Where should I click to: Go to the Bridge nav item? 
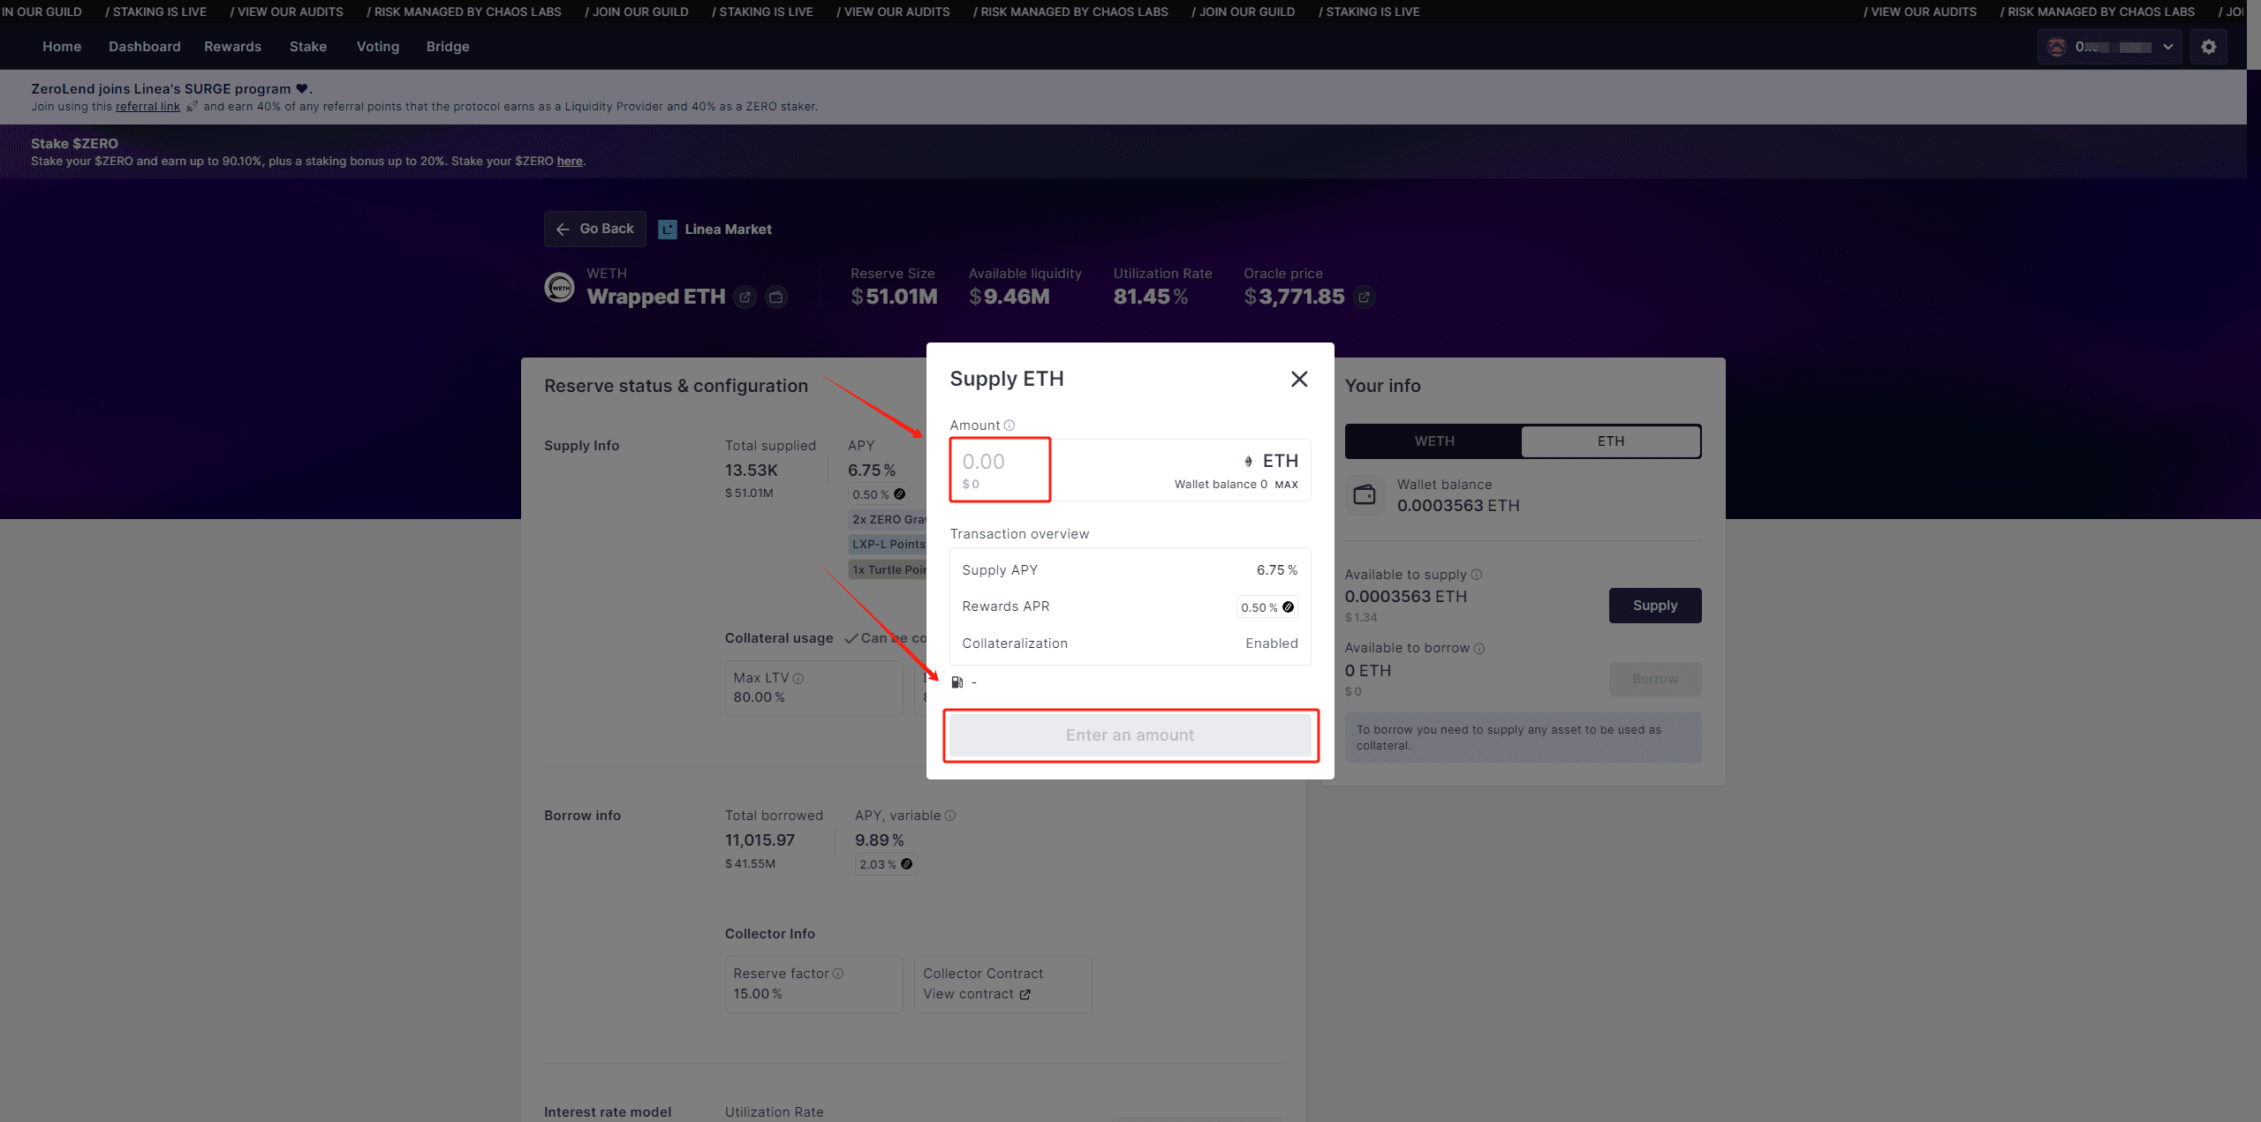[x=447, y=47]
